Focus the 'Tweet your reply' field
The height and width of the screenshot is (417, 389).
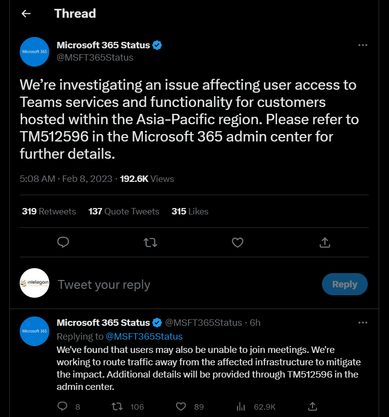[186, 284]
